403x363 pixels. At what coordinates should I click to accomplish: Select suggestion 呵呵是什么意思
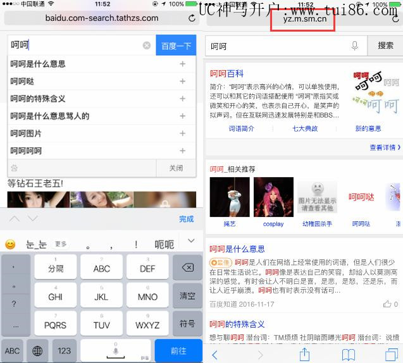pos(38,64)
